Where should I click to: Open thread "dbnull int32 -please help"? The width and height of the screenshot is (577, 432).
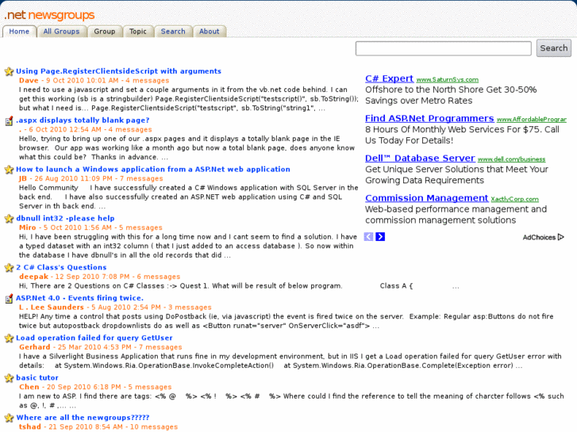pos(65,219)
